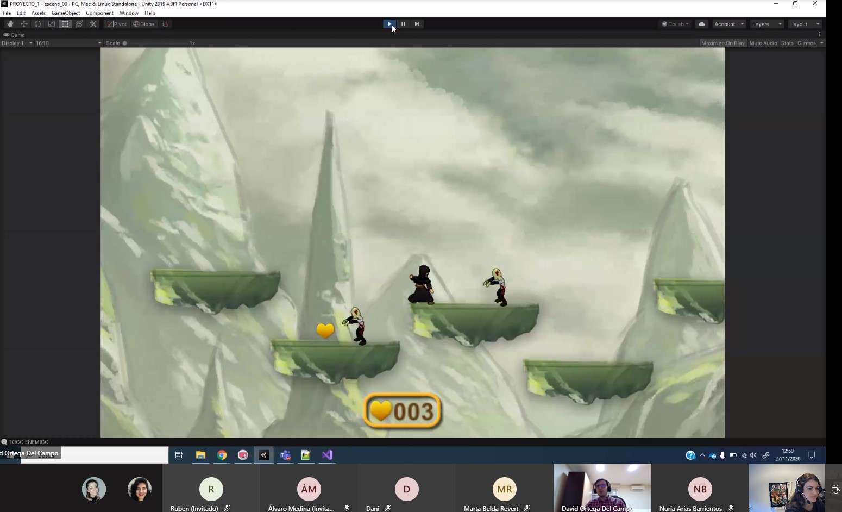Open the Account dropdown
Viewport: 842px width, 512px height.
[x=729, y=24]
